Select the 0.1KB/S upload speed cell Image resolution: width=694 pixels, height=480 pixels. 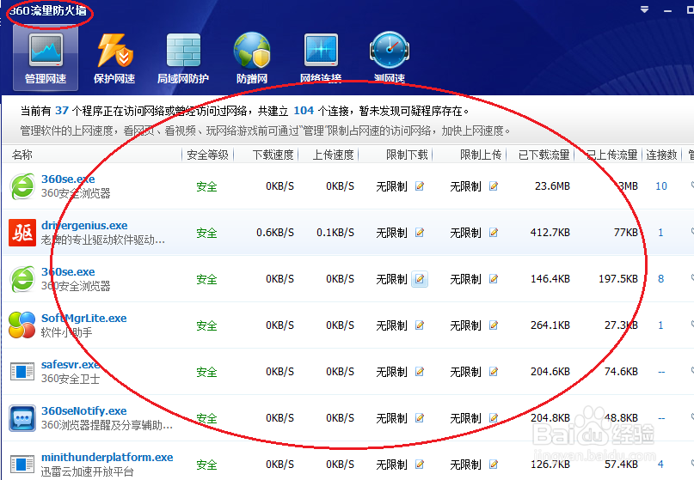pos(335,233)
